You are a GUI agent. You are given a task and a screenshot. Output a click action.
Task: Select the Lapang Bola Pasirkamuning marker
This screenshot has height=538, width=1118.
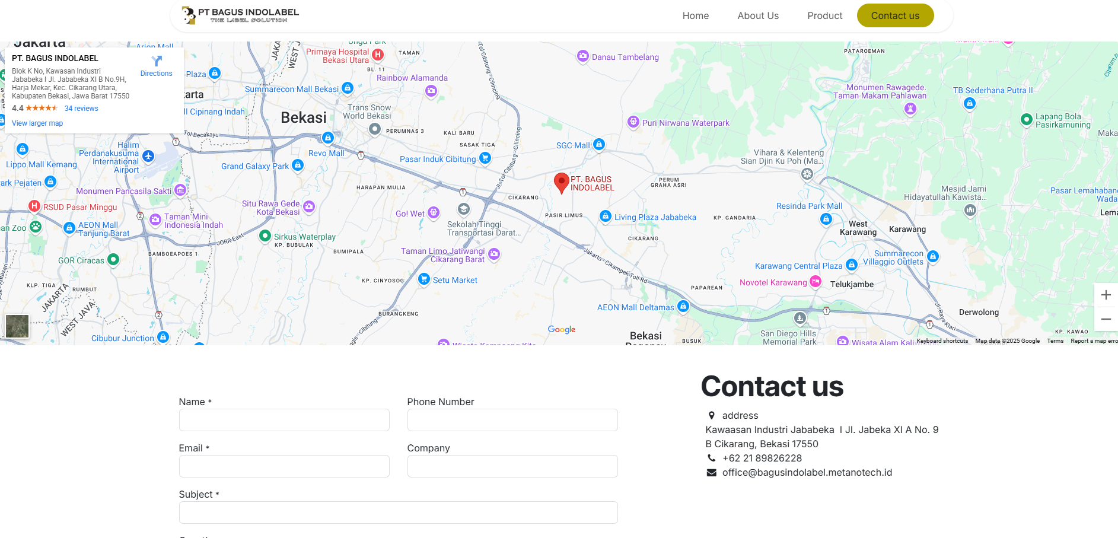tap(1027, 119)
